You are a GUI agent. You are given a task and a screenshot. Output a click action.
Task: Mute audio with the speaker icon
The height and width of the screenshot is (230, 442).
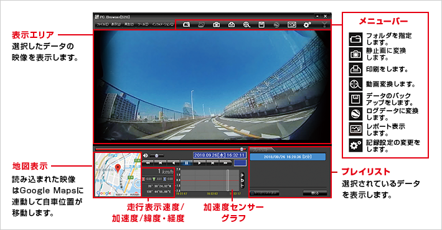[146, 155]
